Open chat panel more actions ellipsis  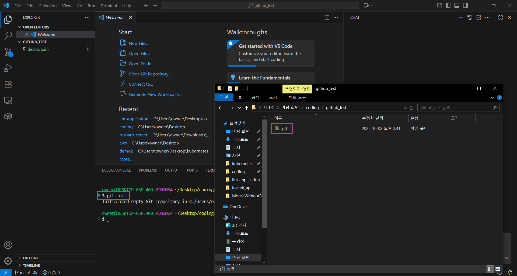(487, 17)
